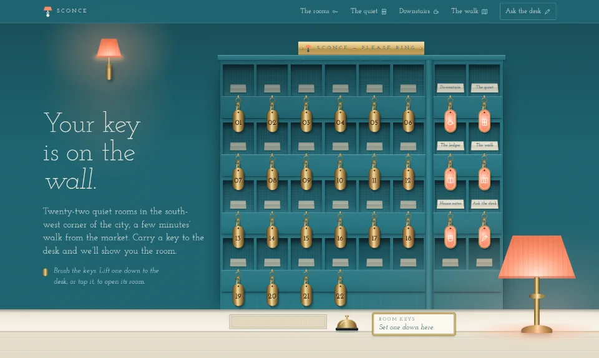This screenshot has width=599, height=358.
Task: Select brass room key 03
Action: tap(306, 122)
